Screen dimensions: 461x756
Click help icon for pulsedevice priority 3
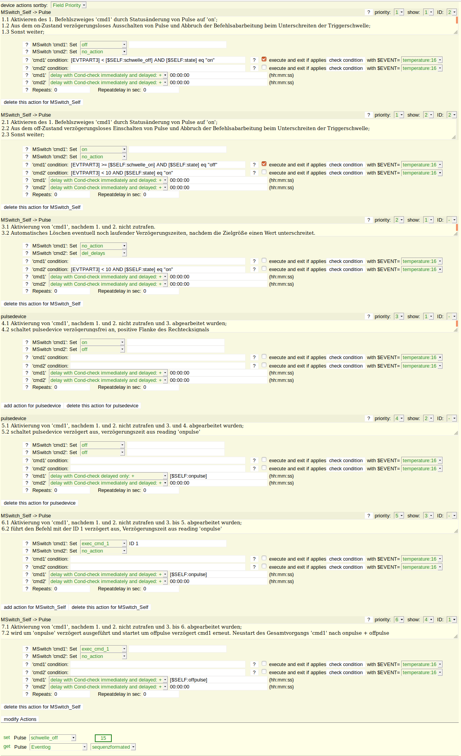click(368, 317)
